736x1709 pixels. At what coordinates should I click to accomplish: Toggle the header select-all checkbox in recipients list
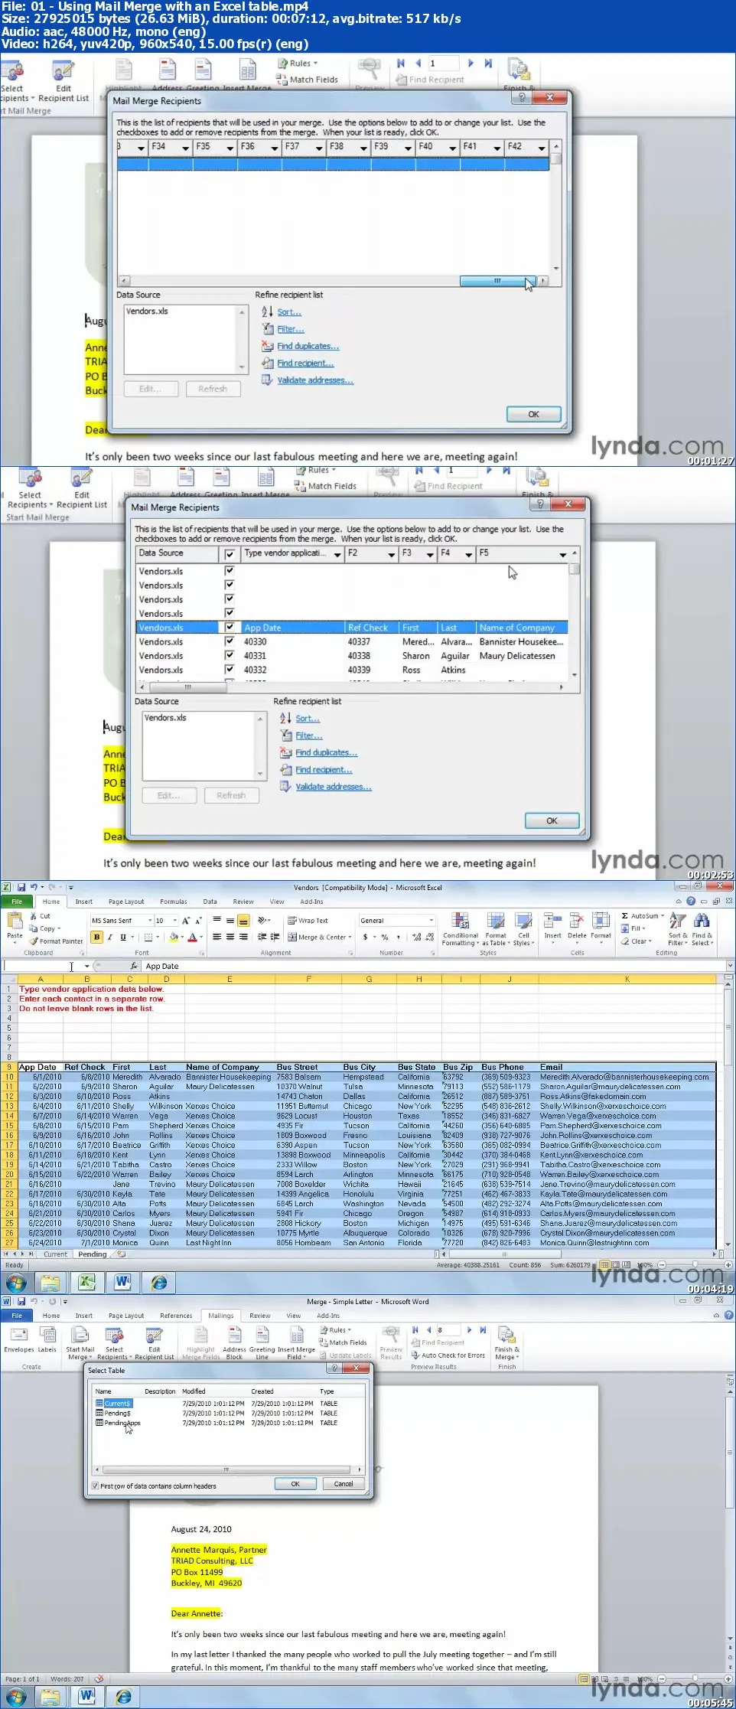[230, 553]
